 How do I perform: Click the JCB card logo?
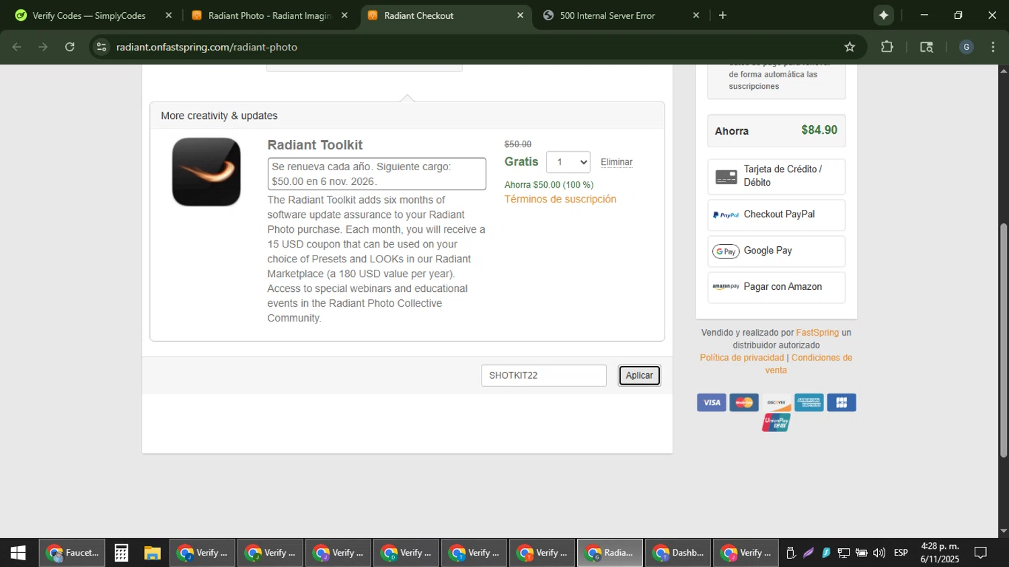[x=842, y=403]
